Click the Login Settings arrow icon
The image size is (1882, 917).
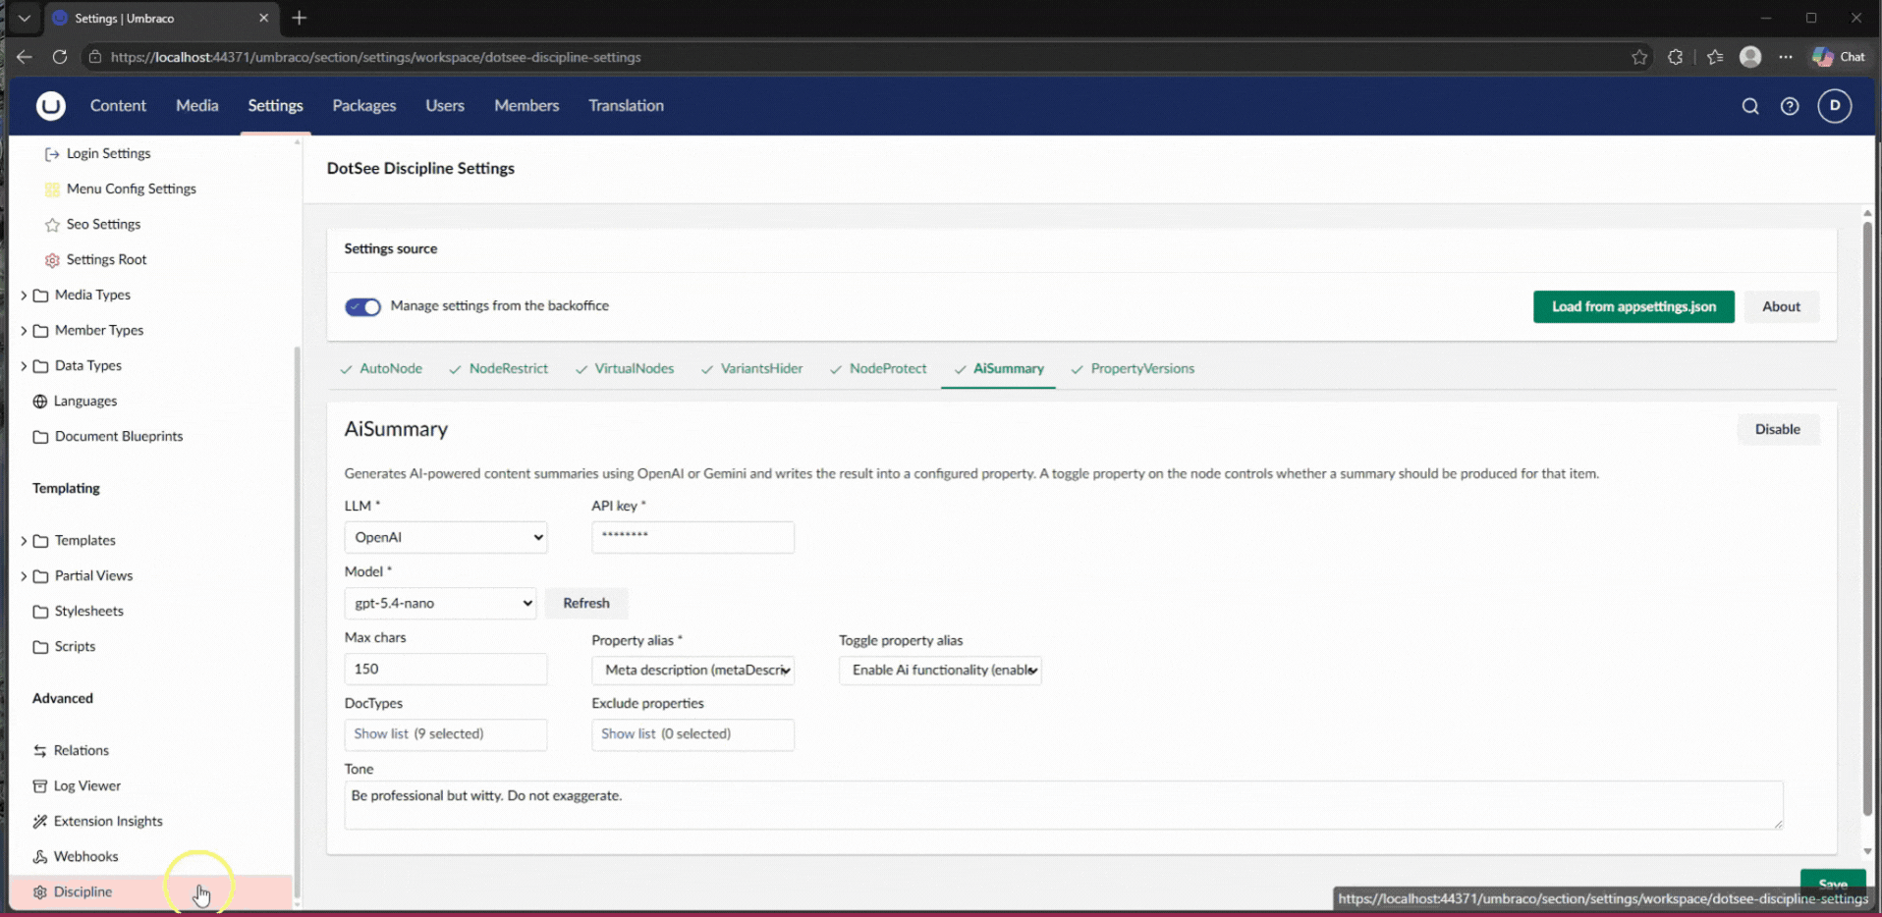pyautogui.click(x=52, y=154)
